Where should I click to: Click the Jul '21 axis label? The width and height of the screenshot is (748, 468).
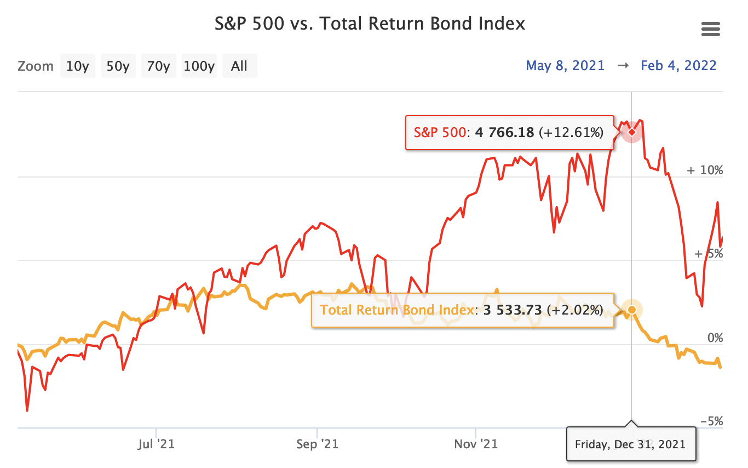pyautogui.click(x=157, y=444)
